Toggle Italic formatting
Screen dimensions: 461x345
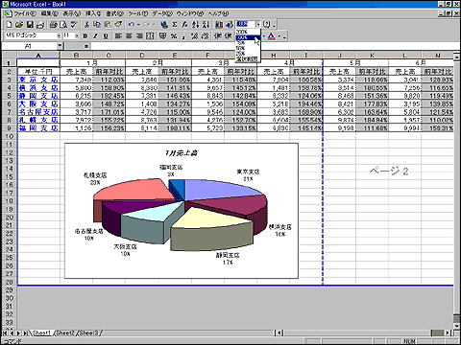point(95,36)
